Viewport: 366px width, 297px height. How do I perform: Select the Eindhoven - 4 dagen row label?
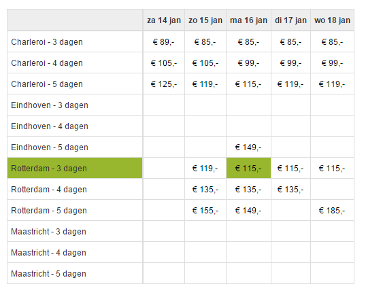click(50, 126)
